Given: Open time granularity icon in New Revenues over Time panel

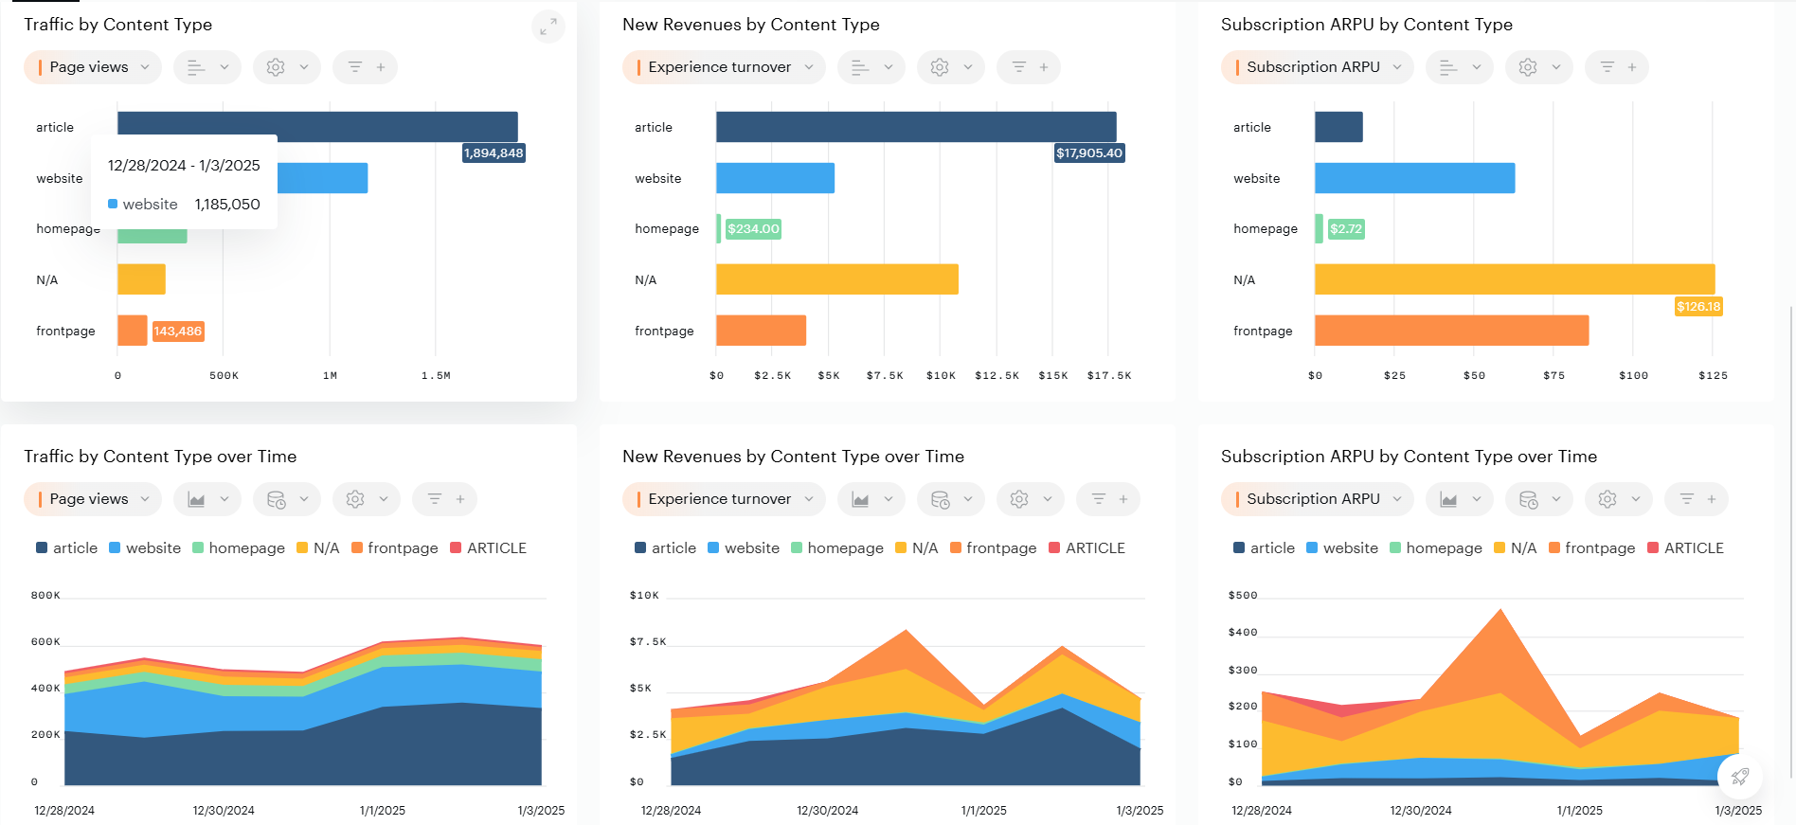Looking at the screenshot, I should tap(950, 499).
